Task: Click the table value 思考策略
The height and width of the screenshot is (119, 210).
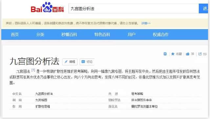Action: (x=137, y=94)
